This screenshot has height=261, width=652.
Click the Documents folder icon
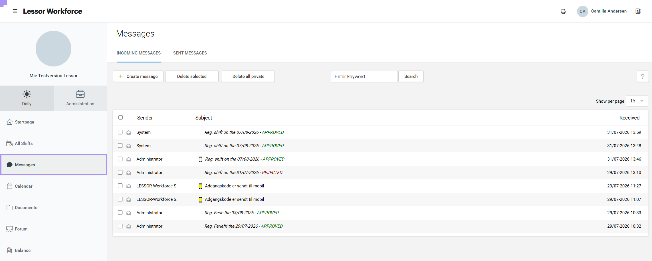9,208
